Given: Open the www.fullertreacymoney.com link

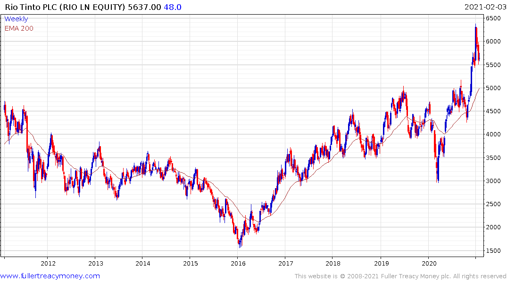Looking at the screenshot, I should 50,276.
